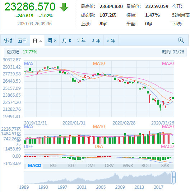Switch the indicator to BOLL
Screen dimensions: 190x192
(147, 166)
